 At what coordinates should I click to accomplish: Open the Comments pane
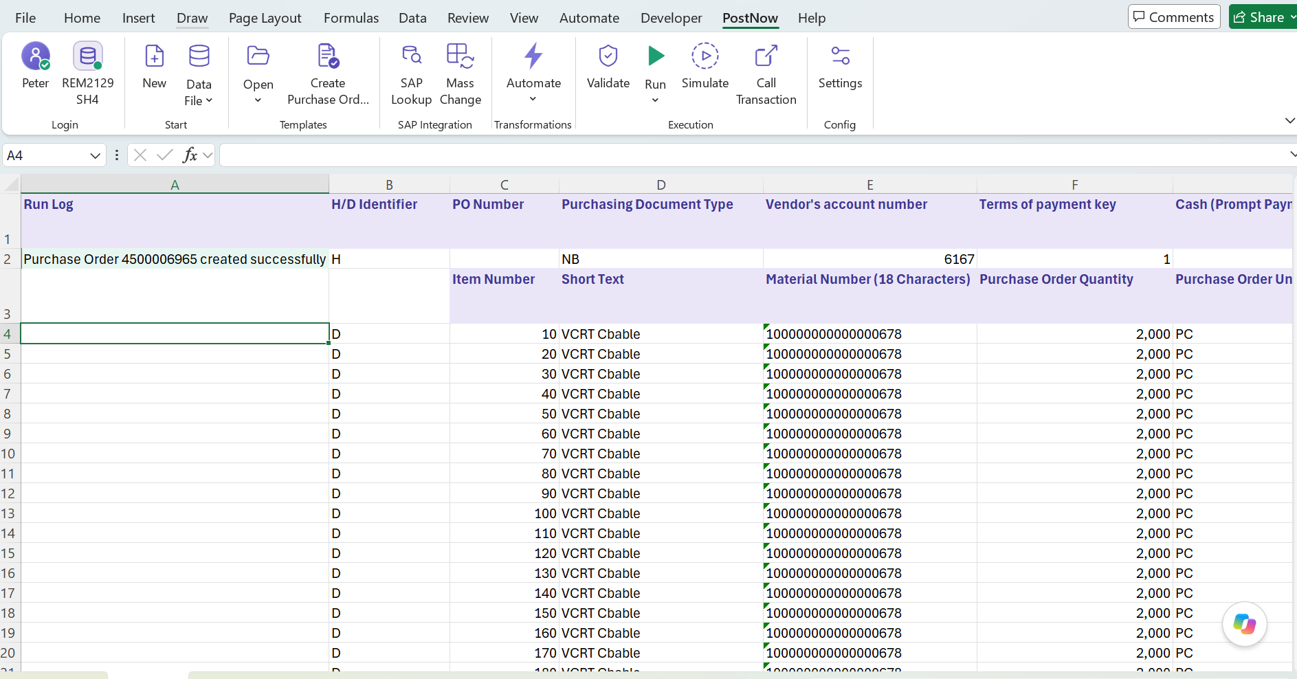[x=1174, y=17]
